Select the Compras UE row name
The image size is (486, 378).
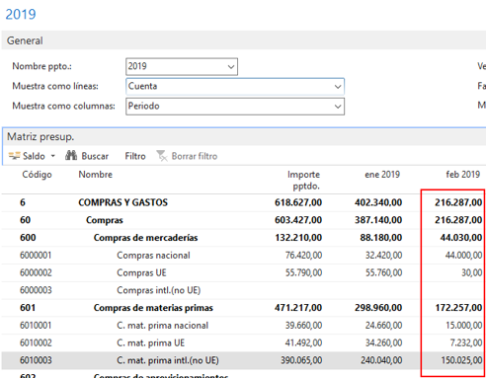pyautogui.click(x=141, y=272)
